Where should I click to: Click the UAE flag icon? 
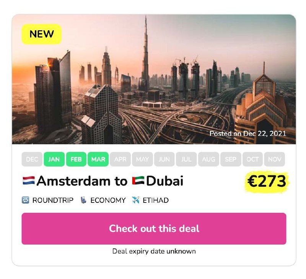(138, 181)
